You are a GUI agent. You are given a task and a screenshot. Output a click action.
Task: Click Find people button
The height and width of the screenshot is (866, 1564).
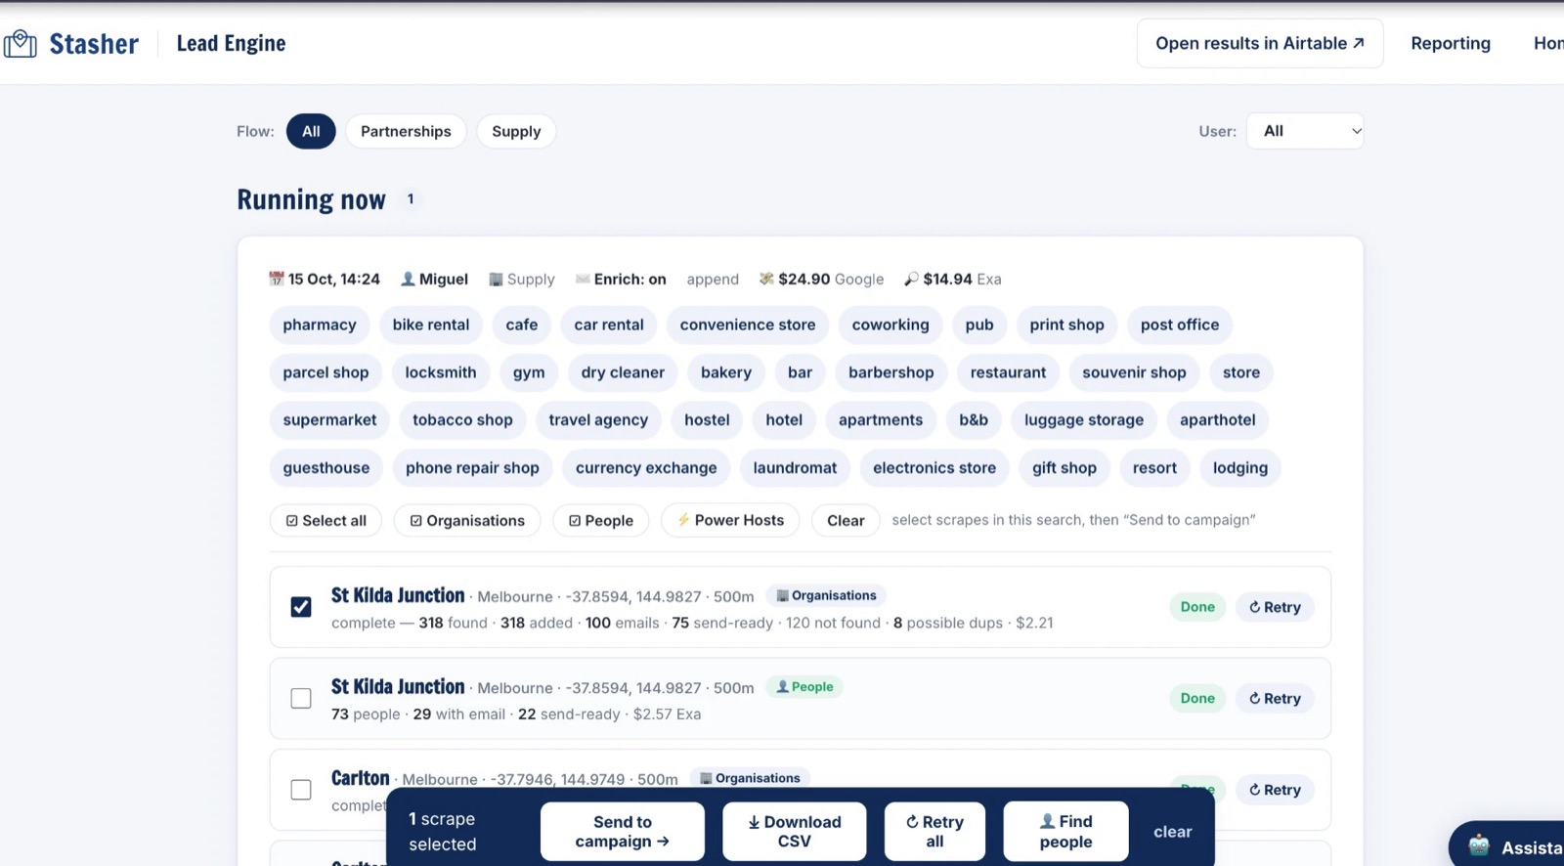point(1066,832)
